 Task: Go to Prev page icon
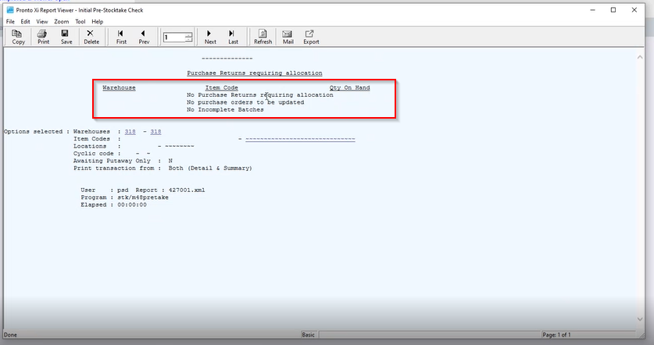pos(144,37)
